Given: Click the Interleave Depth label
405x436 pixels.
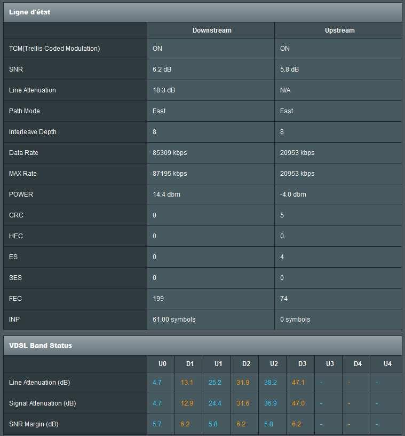Looking at the screenshot, I should coord(33,132).
